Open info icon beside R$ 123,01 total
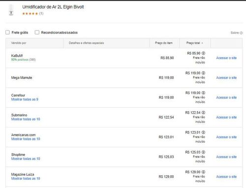246x188 pixels. point(203,132)
